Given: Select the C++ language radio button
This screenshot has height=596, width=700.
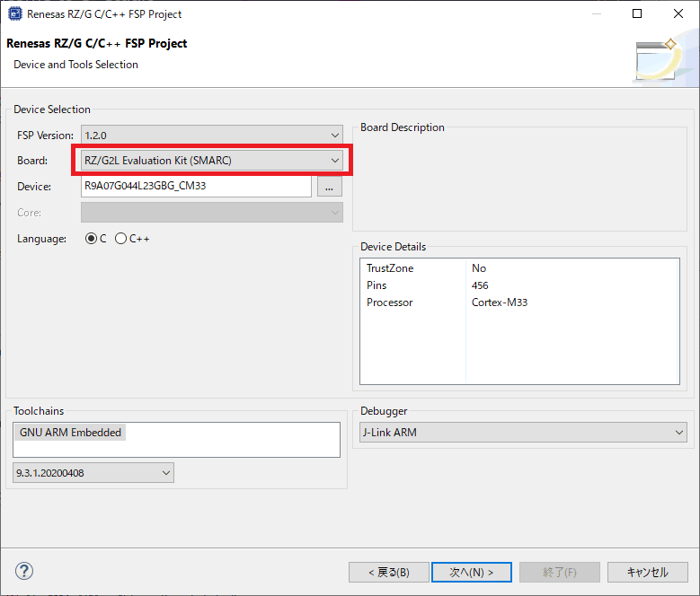Looking at the screenshot, I should tap(120, 239).
